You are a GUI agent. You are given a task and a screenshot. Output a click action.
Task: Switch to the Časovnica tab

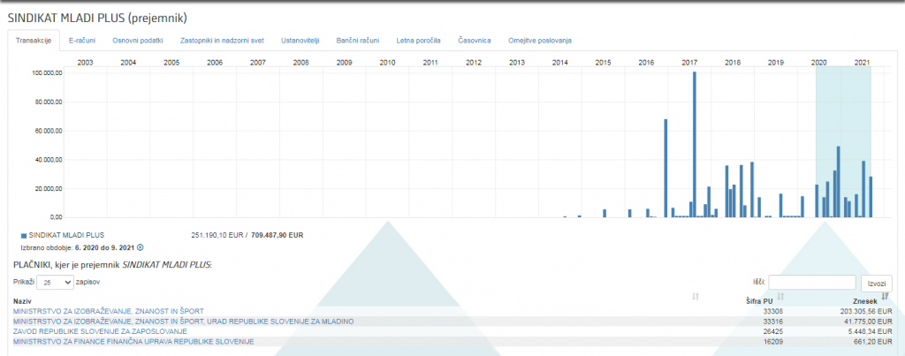coord(475,41)
